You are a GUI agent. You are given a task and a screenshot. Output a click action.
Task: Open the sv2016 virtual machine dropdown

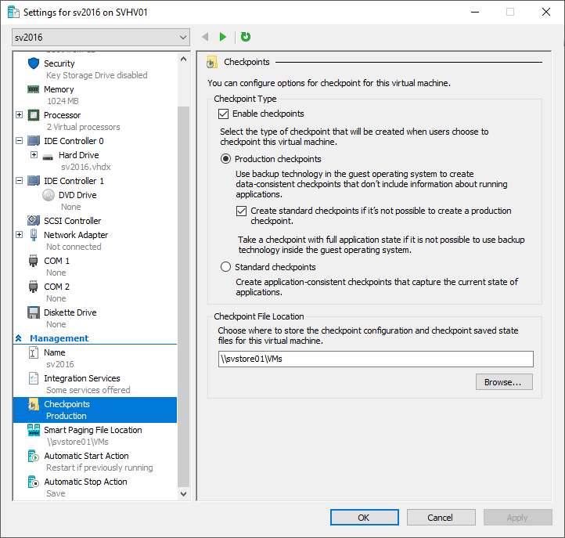pos(101,38)
